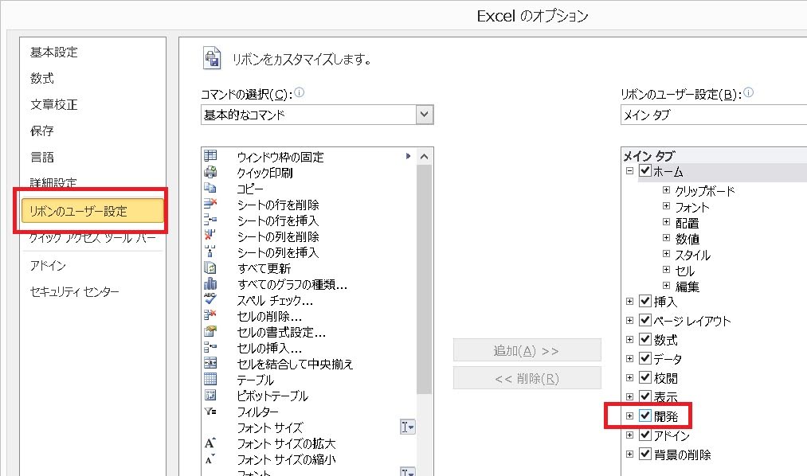
Task: Click the テーブル grid icon
Action: click(x=210, y=379)
